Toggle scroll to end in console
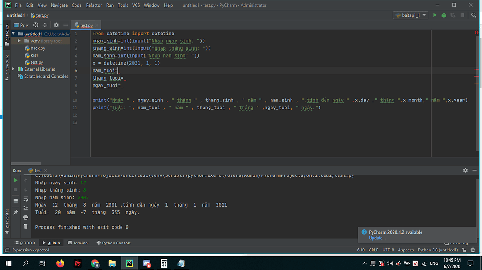The image size is (482, 270). [26, 208]
